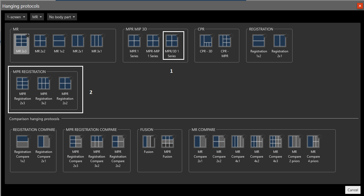
Task: Choose MPR Registration 3x2 protocol icon
Action: (44, 84)
